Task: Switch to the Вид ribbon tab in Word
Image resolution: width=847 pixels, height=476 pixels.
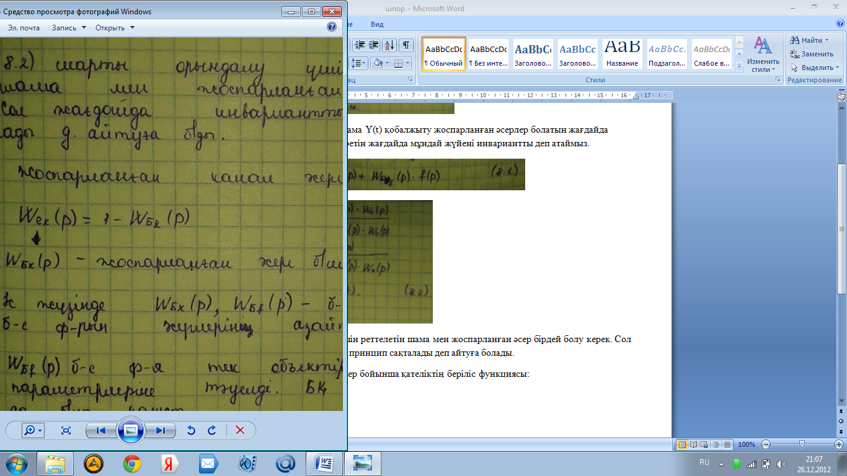Action: [377, 24]
